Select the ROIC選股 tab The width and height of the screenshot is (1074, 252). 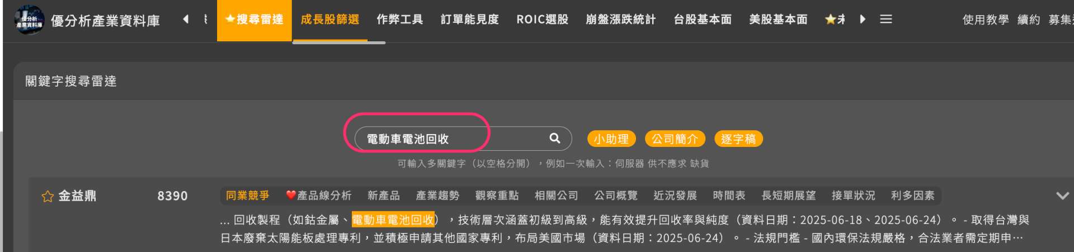click(543, 20)
